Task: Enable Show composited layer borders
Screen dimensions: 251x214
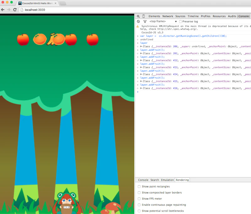Action: pos(139,193)
